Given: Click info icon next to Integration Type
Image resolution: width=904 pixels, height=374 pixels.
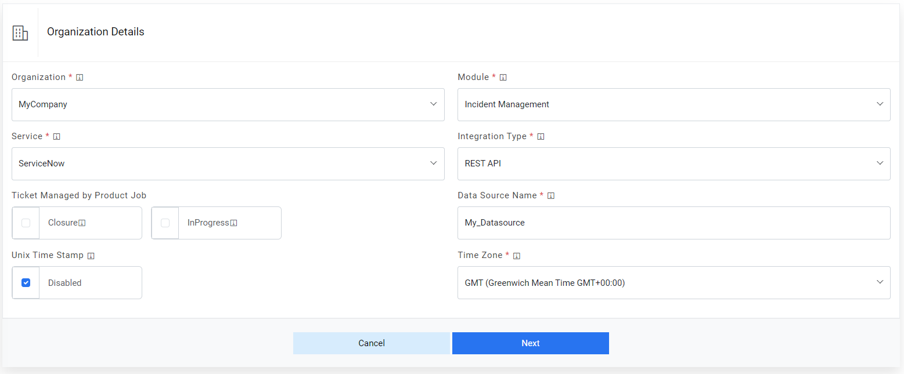Looking at the screenshot, I should pyautogui.click(x=541, y=136).
